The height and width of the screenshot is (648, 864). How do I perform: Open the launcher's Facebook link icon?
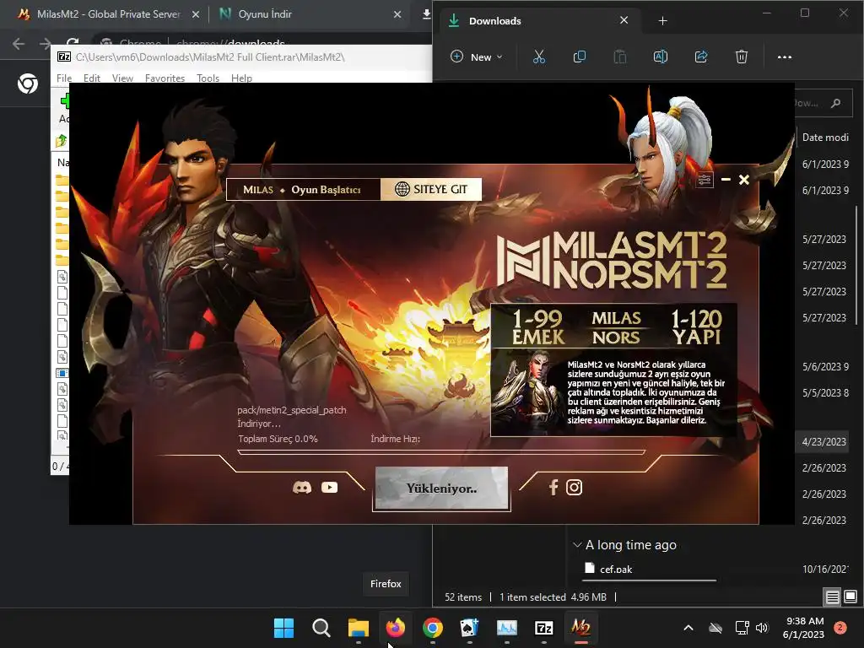point(553,488)
